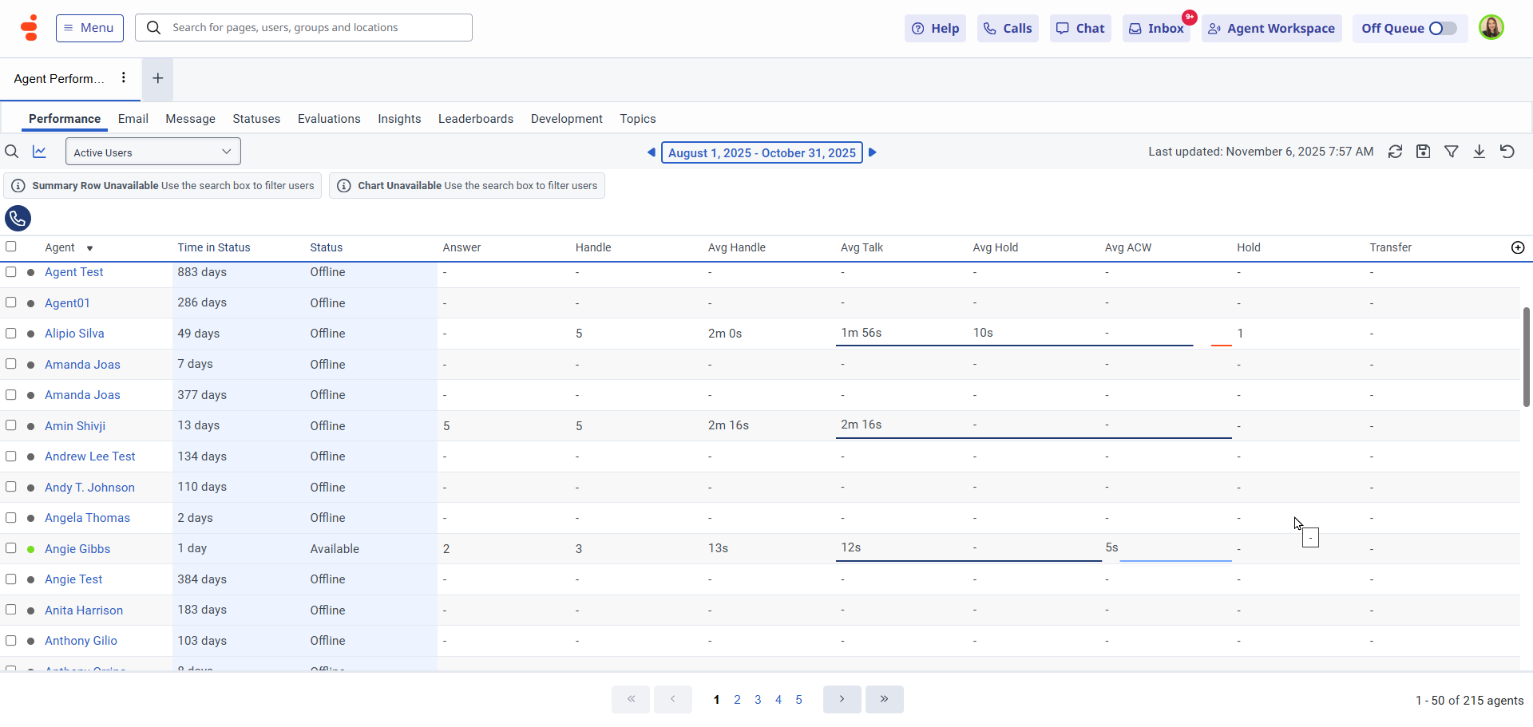Open the filter funnel icon

coord(1452,152)
